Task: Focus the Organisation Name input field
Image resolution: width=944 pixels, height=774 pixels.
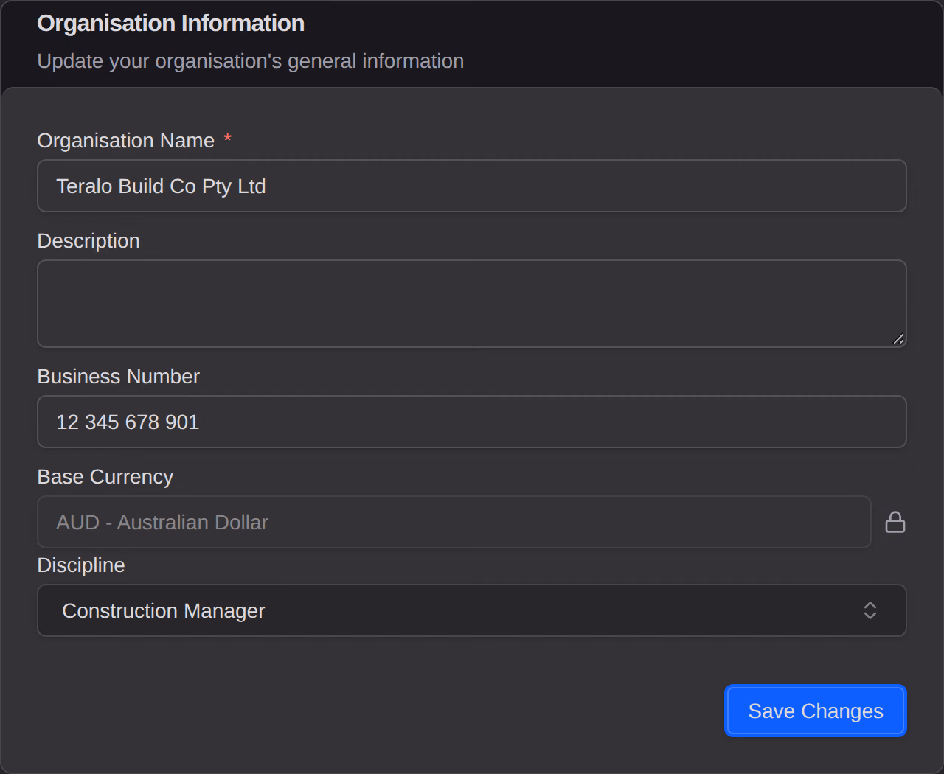Action: point(472,186)
